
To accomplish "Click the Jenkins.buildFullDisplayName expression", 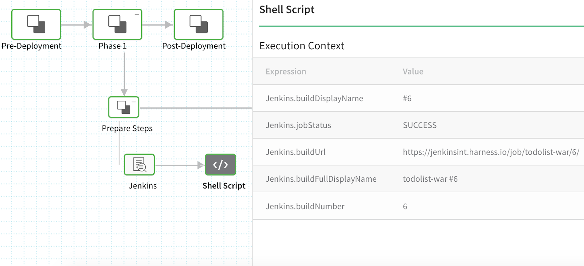I will 321,179.
